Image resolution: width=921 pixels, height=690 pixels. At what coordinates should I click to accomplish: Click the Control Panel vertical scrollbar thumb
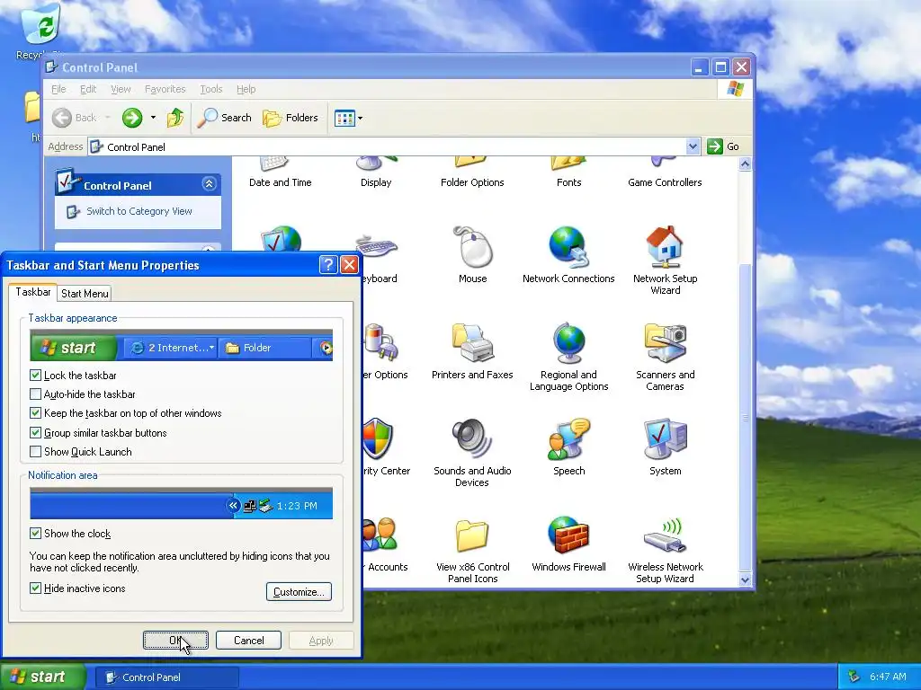pos(745,418)
